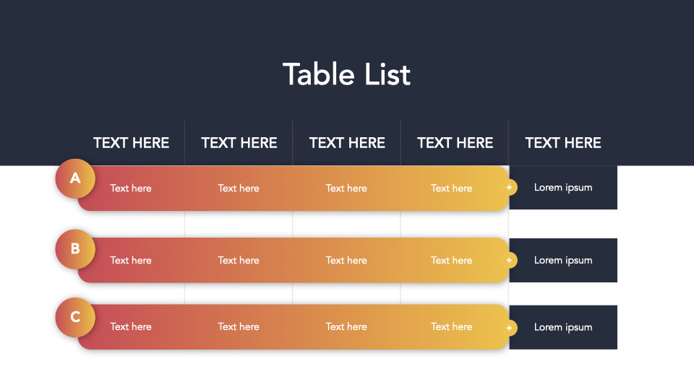Select the first TEXT HERE column header
The height and width of the screenshot is (390, 694).
click(131, 143)
